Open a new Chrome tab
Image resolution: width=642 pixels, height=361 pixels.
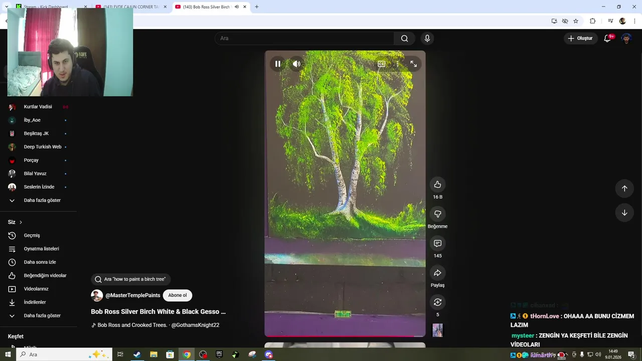[257, 7]
